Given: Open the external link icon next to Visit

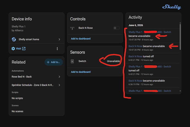Looking at the screenshot, I should [24, 49].
